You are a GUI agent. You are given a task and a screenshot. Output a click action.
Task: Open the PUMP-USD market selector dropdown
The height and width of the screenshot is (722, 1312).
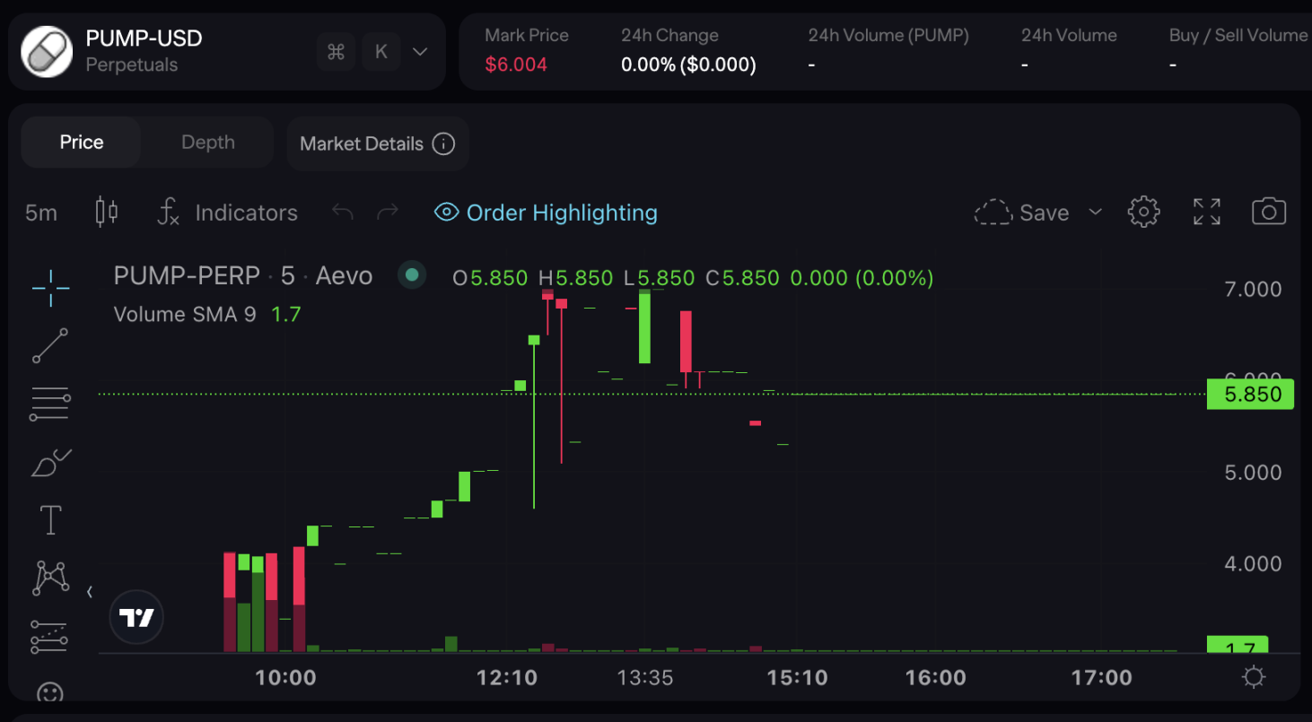pos(419,51)
